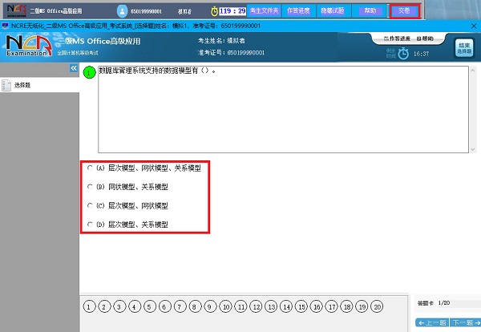Screen dimensions: 481x332
Task: Jump to question 6 in the navigator
Action: coord(164,306)
